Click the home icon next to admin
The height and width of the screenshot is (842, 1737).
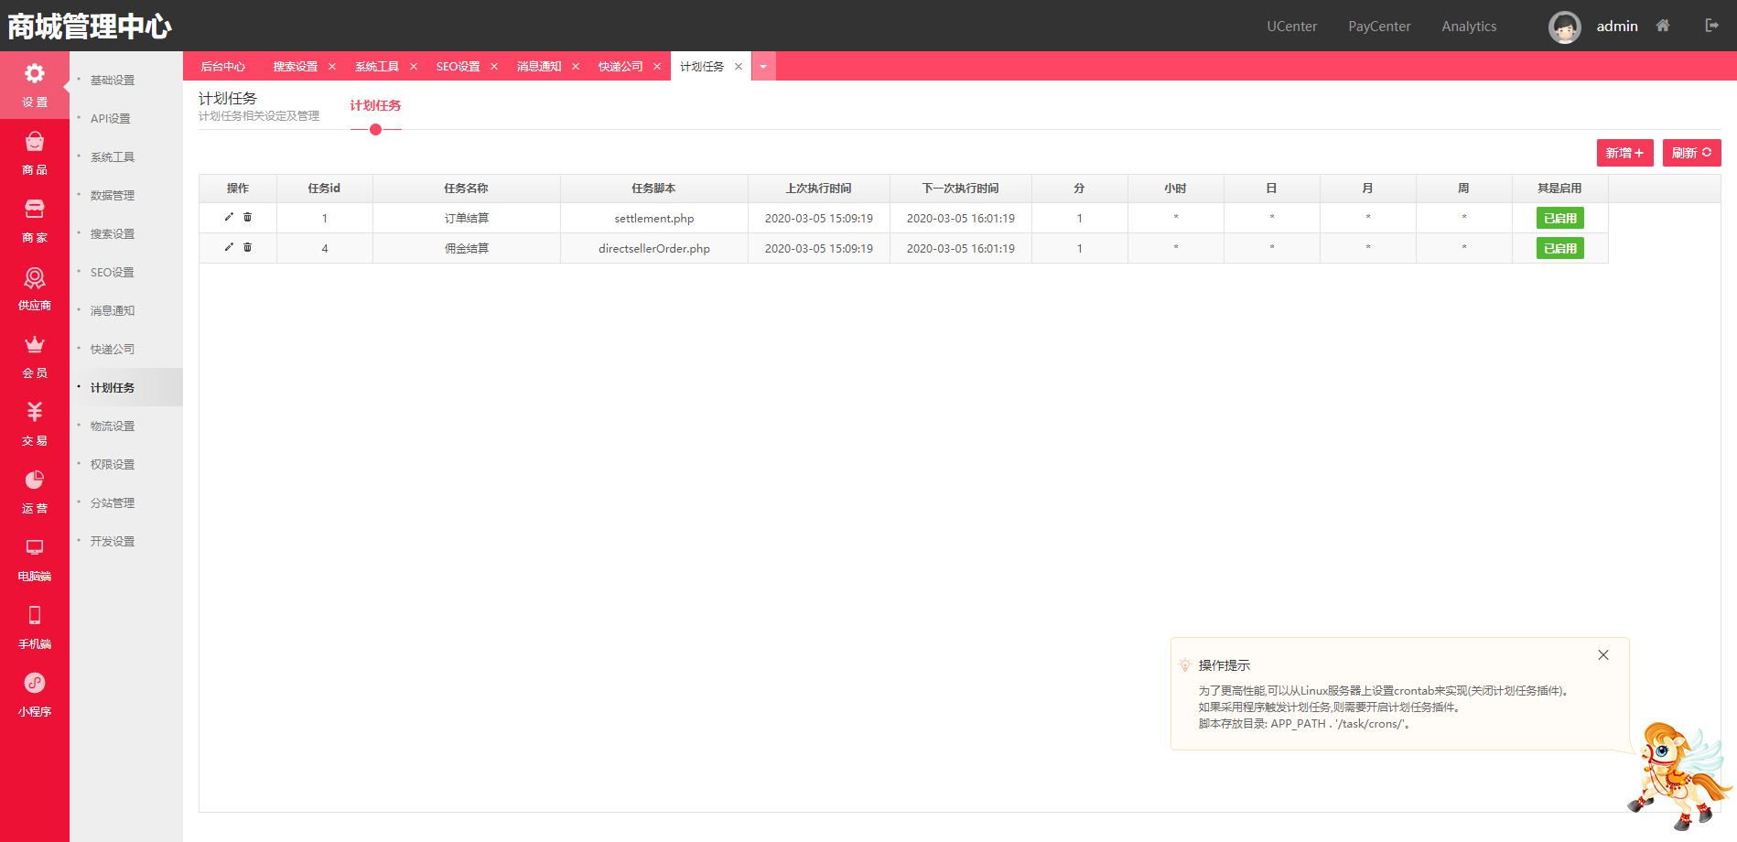[1663, 26]
